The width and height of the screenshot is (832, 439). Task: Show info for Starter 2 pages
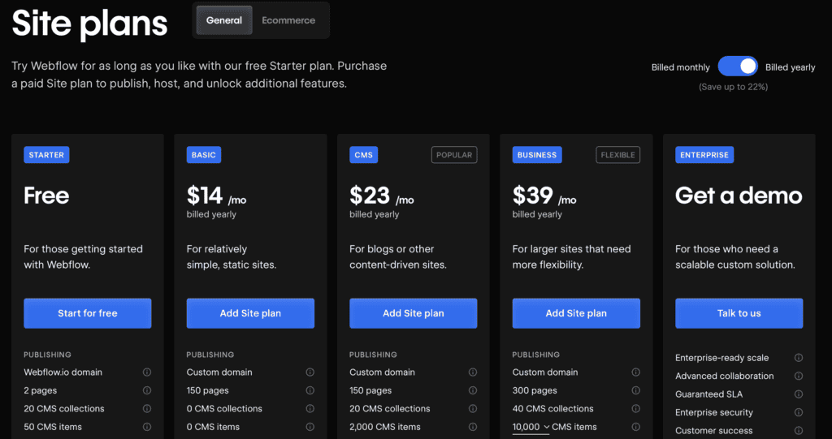147,390
